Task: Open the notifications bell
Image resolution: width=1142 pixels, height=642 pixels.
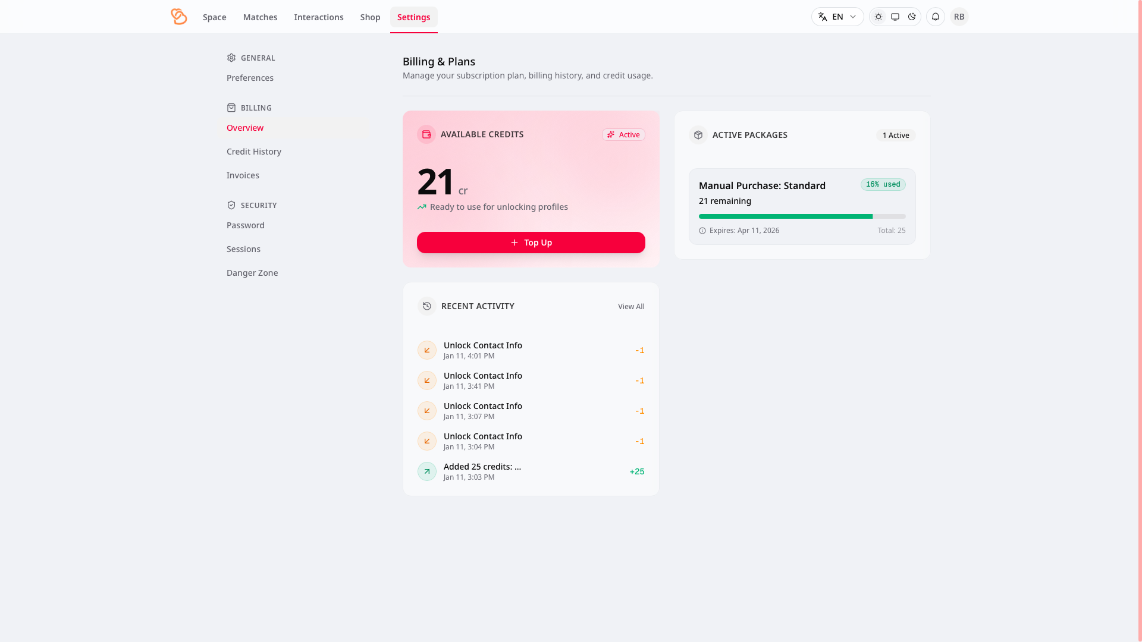Action: pyautogui.click(x=935, y=17)
